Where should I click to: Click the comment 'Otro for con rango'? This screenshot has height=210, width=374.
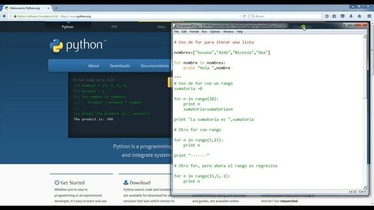click(198, 129)
